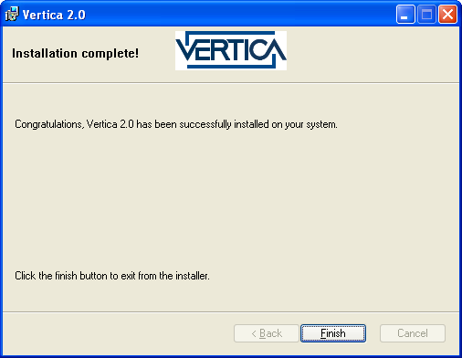Click the grayed-out Cancel button
Image resolution: width=462 pixels, height=358 pixels.
coord(413,333)
